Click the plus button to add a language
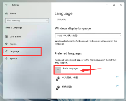 [58, 70]
